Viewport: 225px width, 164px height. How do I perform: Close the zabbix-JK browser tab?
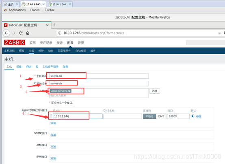click(48, 25)
